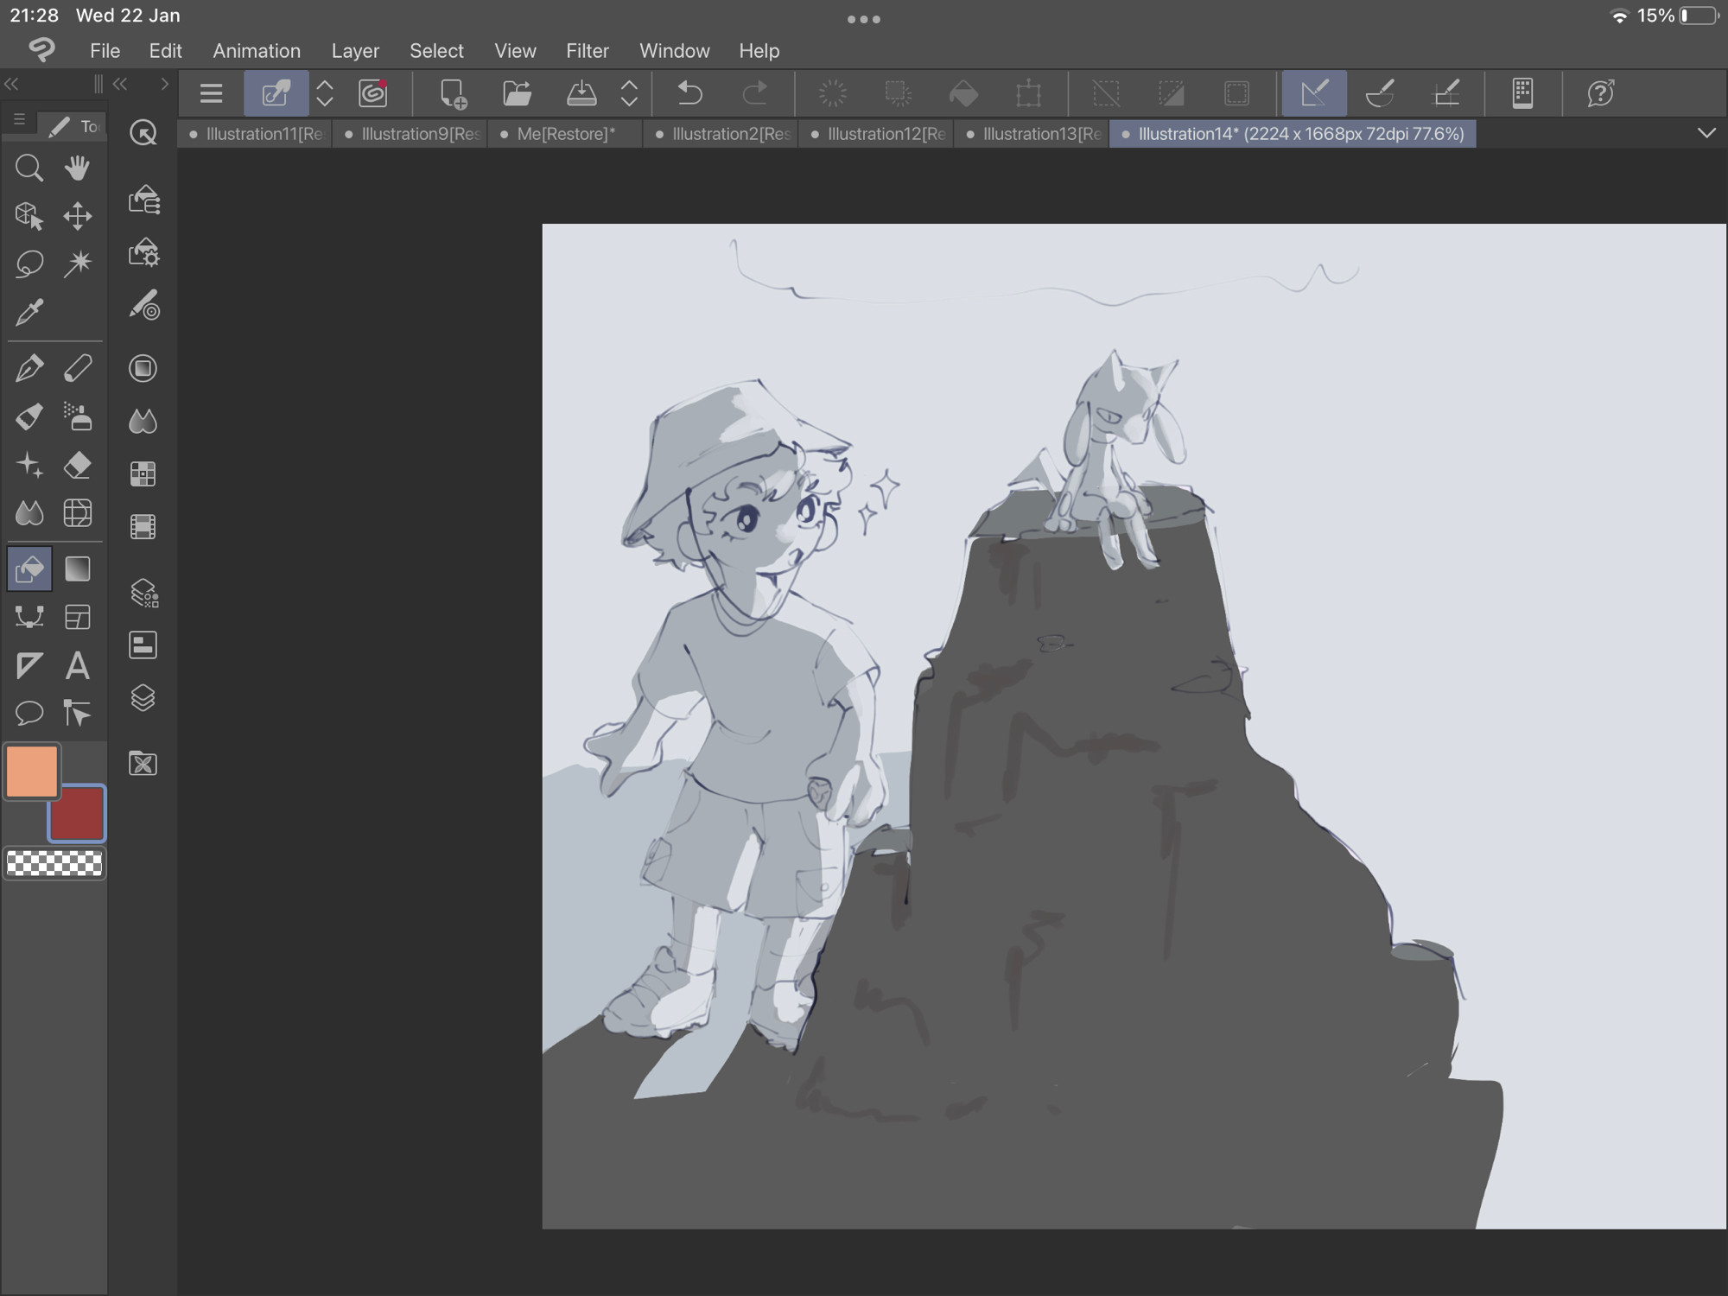Image resolution: width=1728 pixels, height=1296 pixels.
Task: Open the Filter menu
Action: tap(588, 51)
